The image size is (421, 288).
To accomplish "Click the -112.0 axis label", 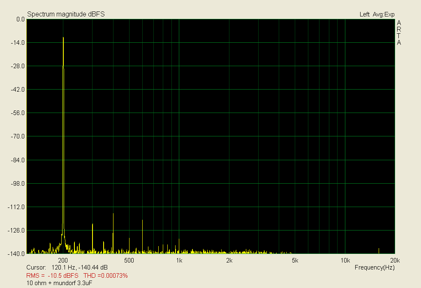I will pyautogui.click(x=16, y=207).
